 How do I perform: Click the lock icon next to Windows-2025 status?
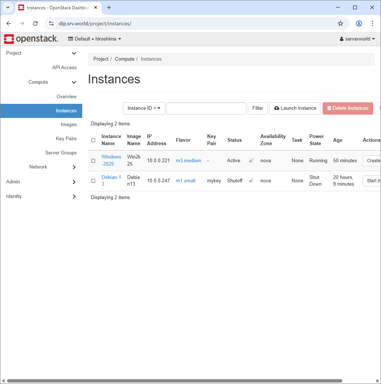click(x=251, y=160)
